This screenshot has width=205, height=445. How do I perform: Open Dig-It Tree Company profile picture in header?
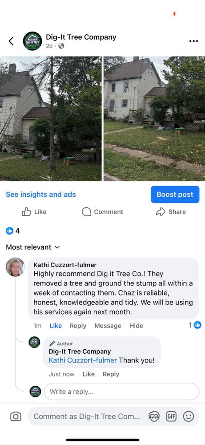(32, 41)
